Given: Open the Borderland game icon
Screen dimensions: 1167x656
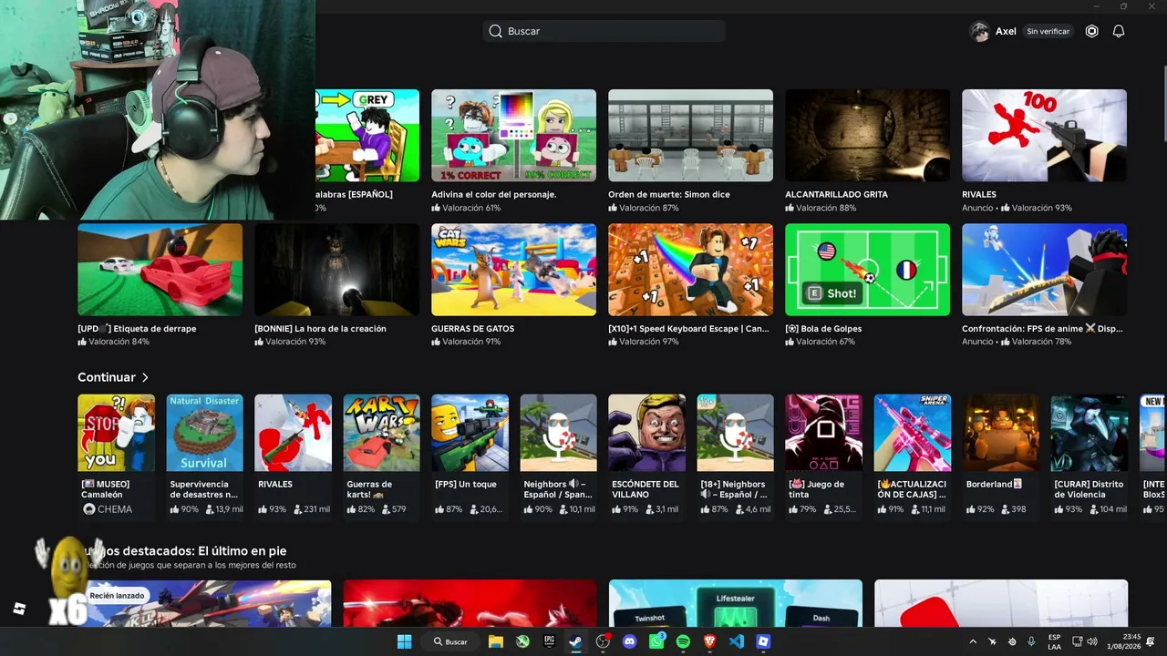Looking at the screenshot, I should [1000, 433].
